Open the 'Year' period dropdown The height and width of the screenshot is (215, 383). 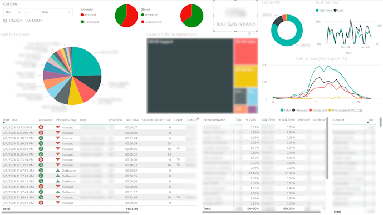(56, 12)
